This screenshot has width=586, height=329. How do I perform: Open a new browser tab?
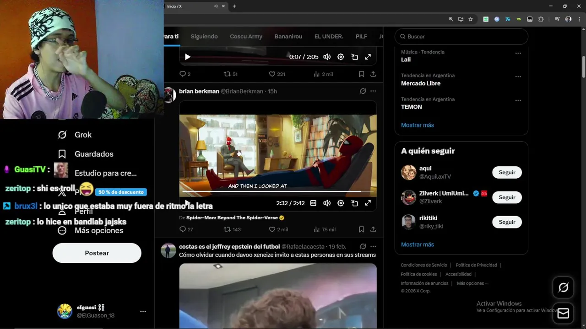pos(234,6)
